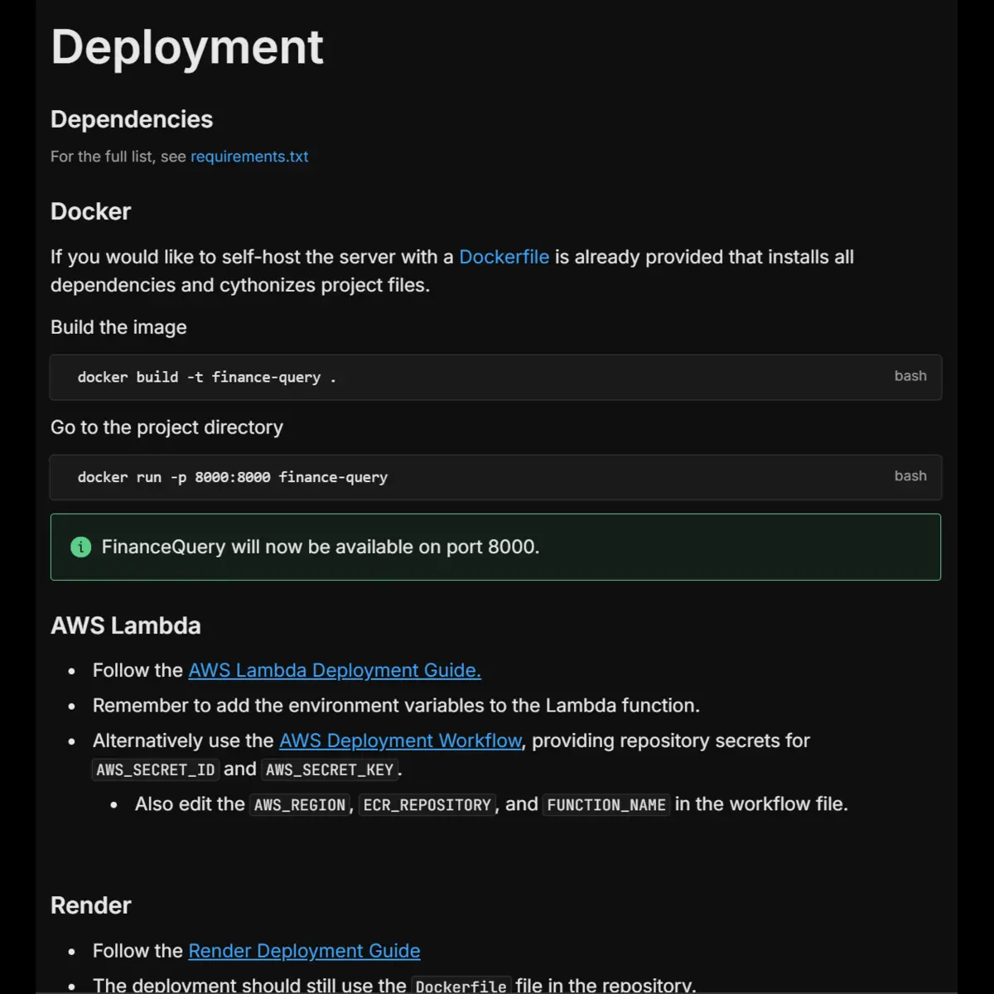Click the Render section heading
994x994 pixels.
tap(91, 905)
